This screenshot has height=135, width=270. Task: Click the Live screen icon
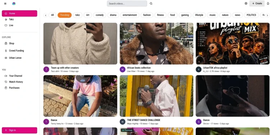pos(6,25)
